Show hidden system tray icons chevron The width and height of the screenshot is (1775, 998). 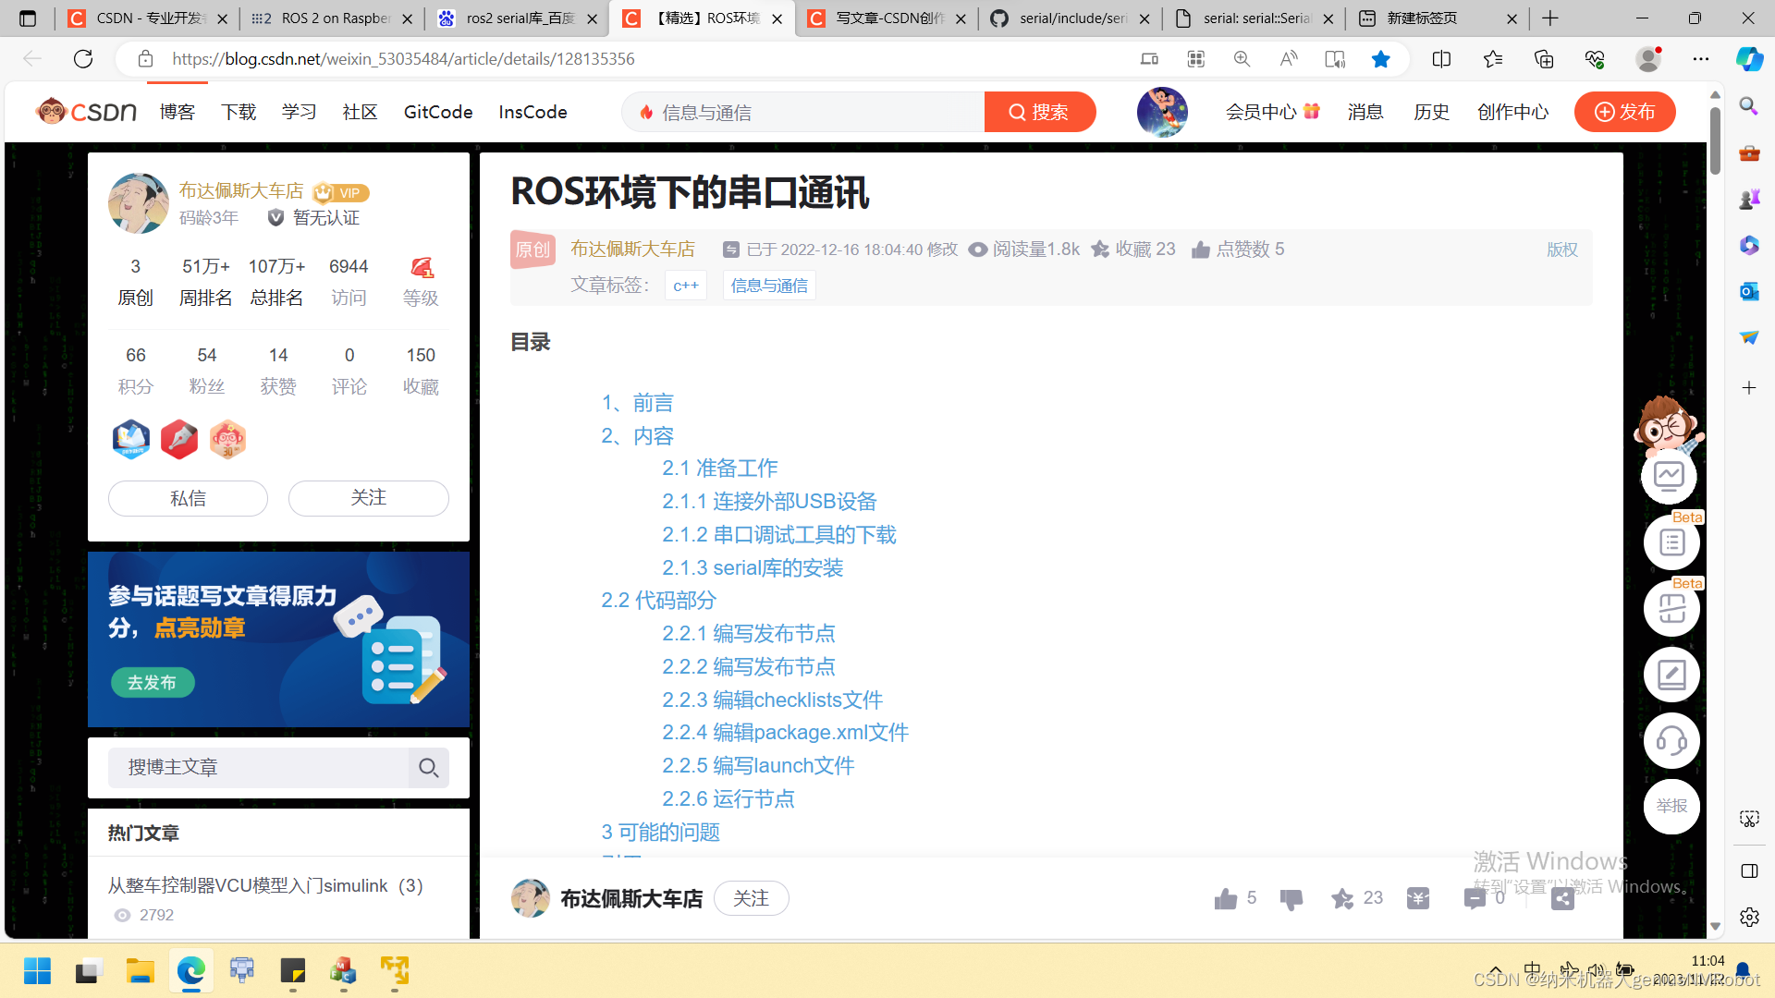[x=1495, y=970]
